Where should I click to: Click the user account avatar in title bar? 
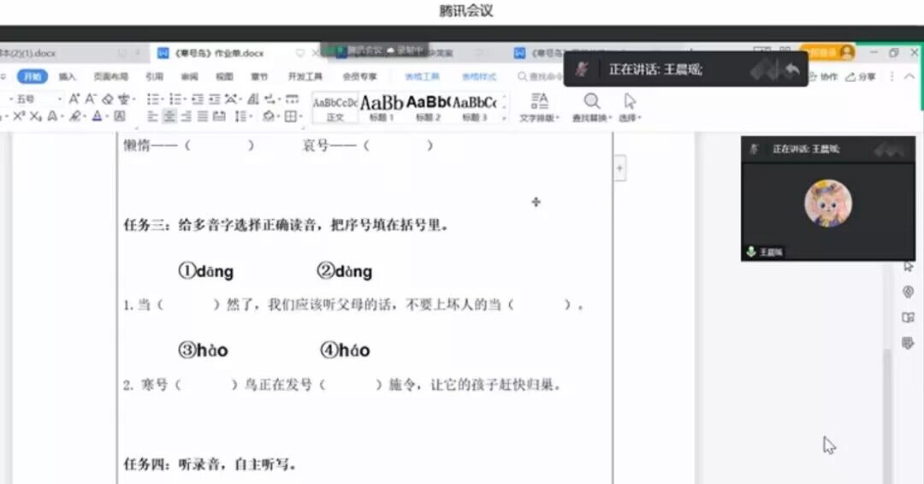point(847,52)
